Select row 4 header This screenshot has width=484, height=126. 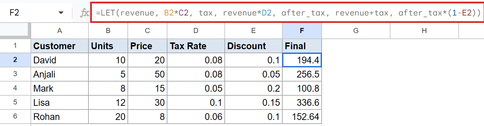(x=15, y=88)
